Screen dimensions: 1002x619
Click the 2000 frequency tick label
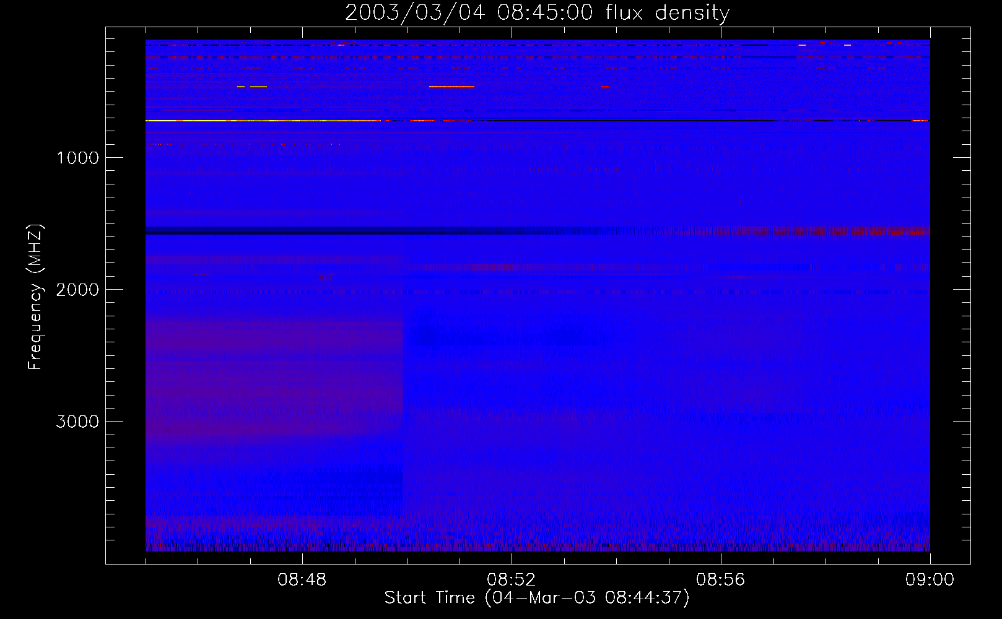77,290
